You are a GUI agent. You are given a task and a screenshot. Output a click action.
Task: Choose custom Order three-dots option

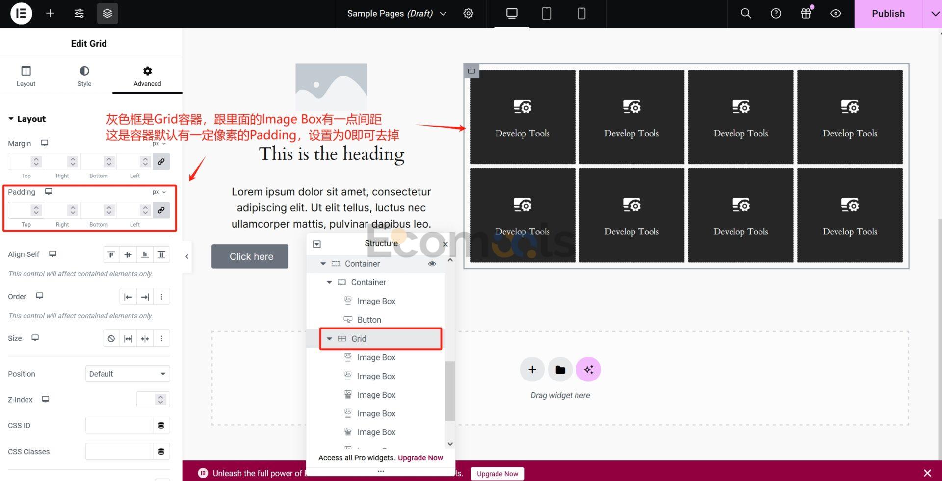[161, 297]
